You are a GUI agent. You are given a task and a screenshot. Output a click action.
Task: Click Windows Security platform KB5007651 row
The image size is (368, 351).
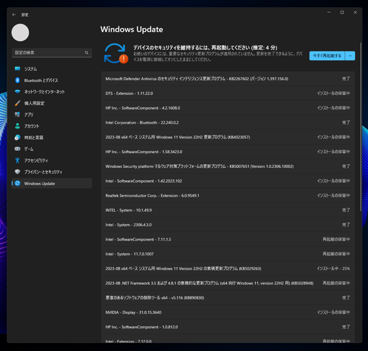click(228, 166)
